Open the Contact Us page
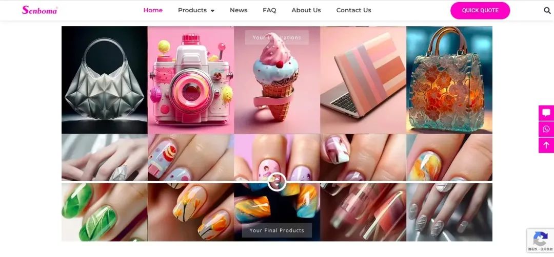This screenshot has width=554, height=257. coord(353,10)
